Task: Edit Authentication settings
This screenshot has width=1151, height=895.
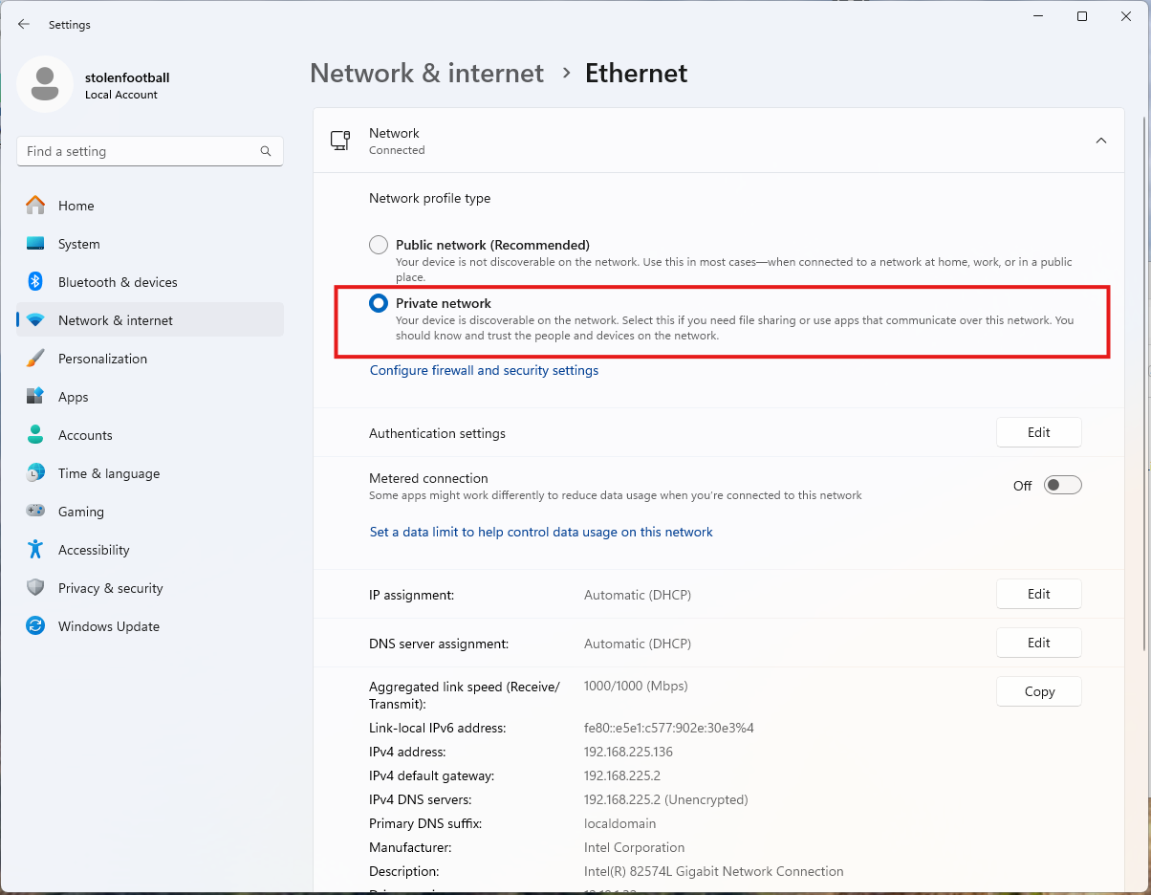Action: (1039, 432)
